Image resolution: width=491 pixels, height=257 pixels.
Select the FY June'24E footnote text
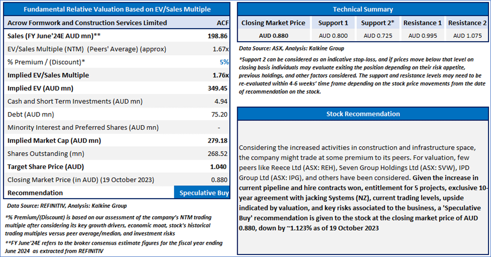[114, 247]
